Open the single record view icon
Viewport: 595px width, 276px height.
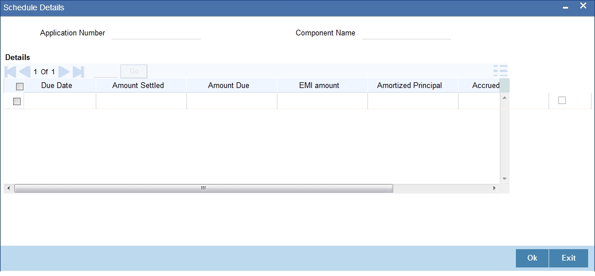click(x=500, y=71)
